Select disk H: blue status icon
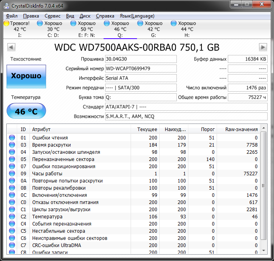 point(174,23)
